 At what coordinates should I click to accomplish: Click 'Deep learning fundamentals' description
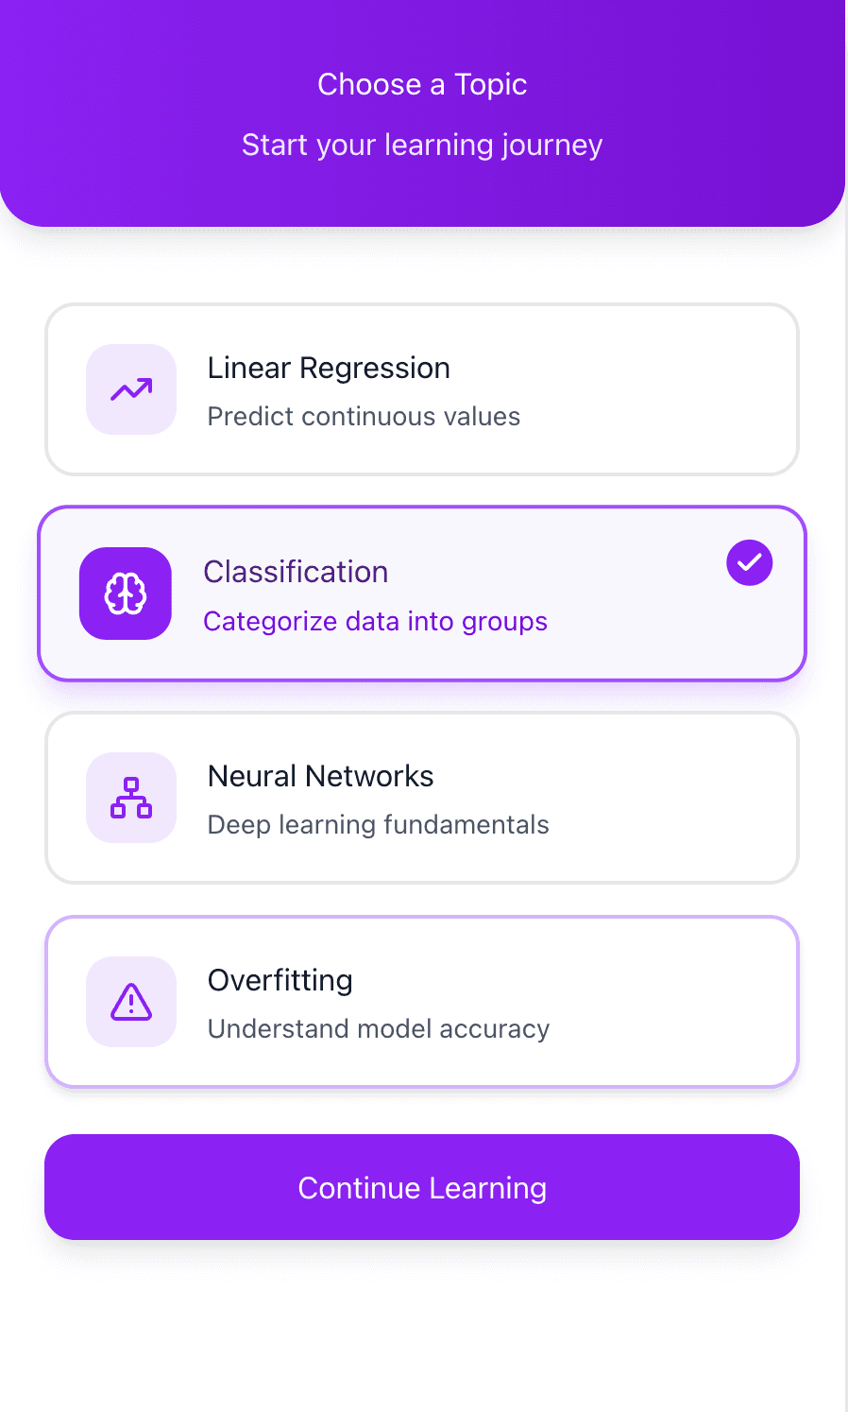click(x=378, y=825)
